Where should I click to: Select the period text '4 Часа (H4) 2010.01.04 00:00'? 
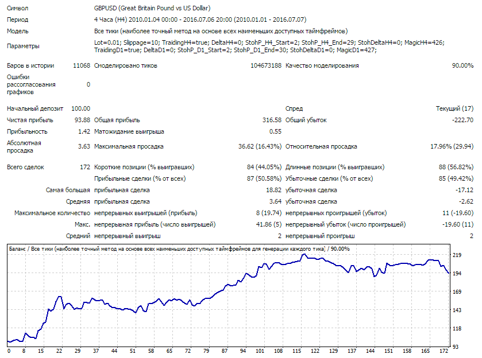coord(136,20)
